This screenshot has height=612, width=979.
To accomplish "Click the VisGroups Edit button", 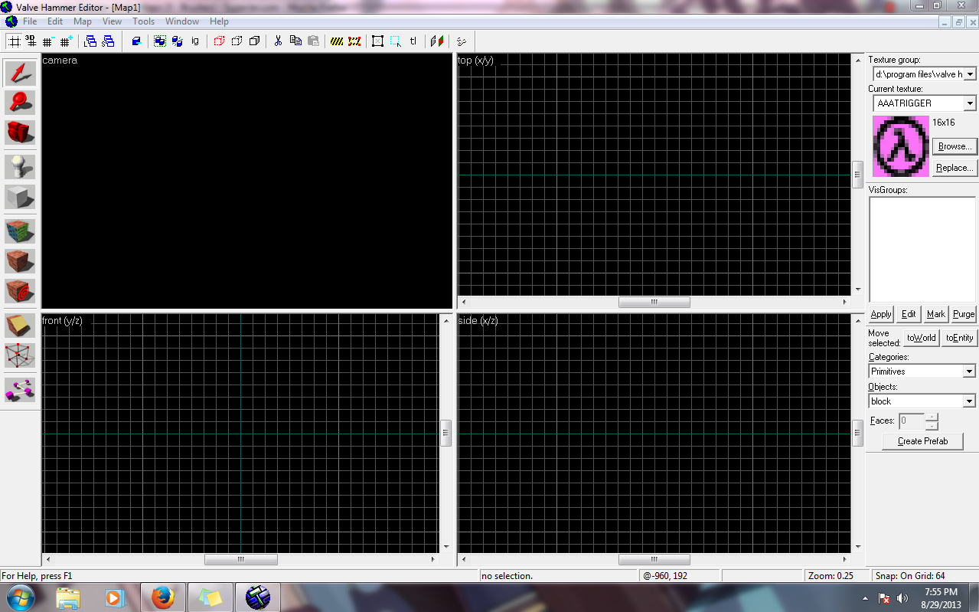I will (909, 314).
